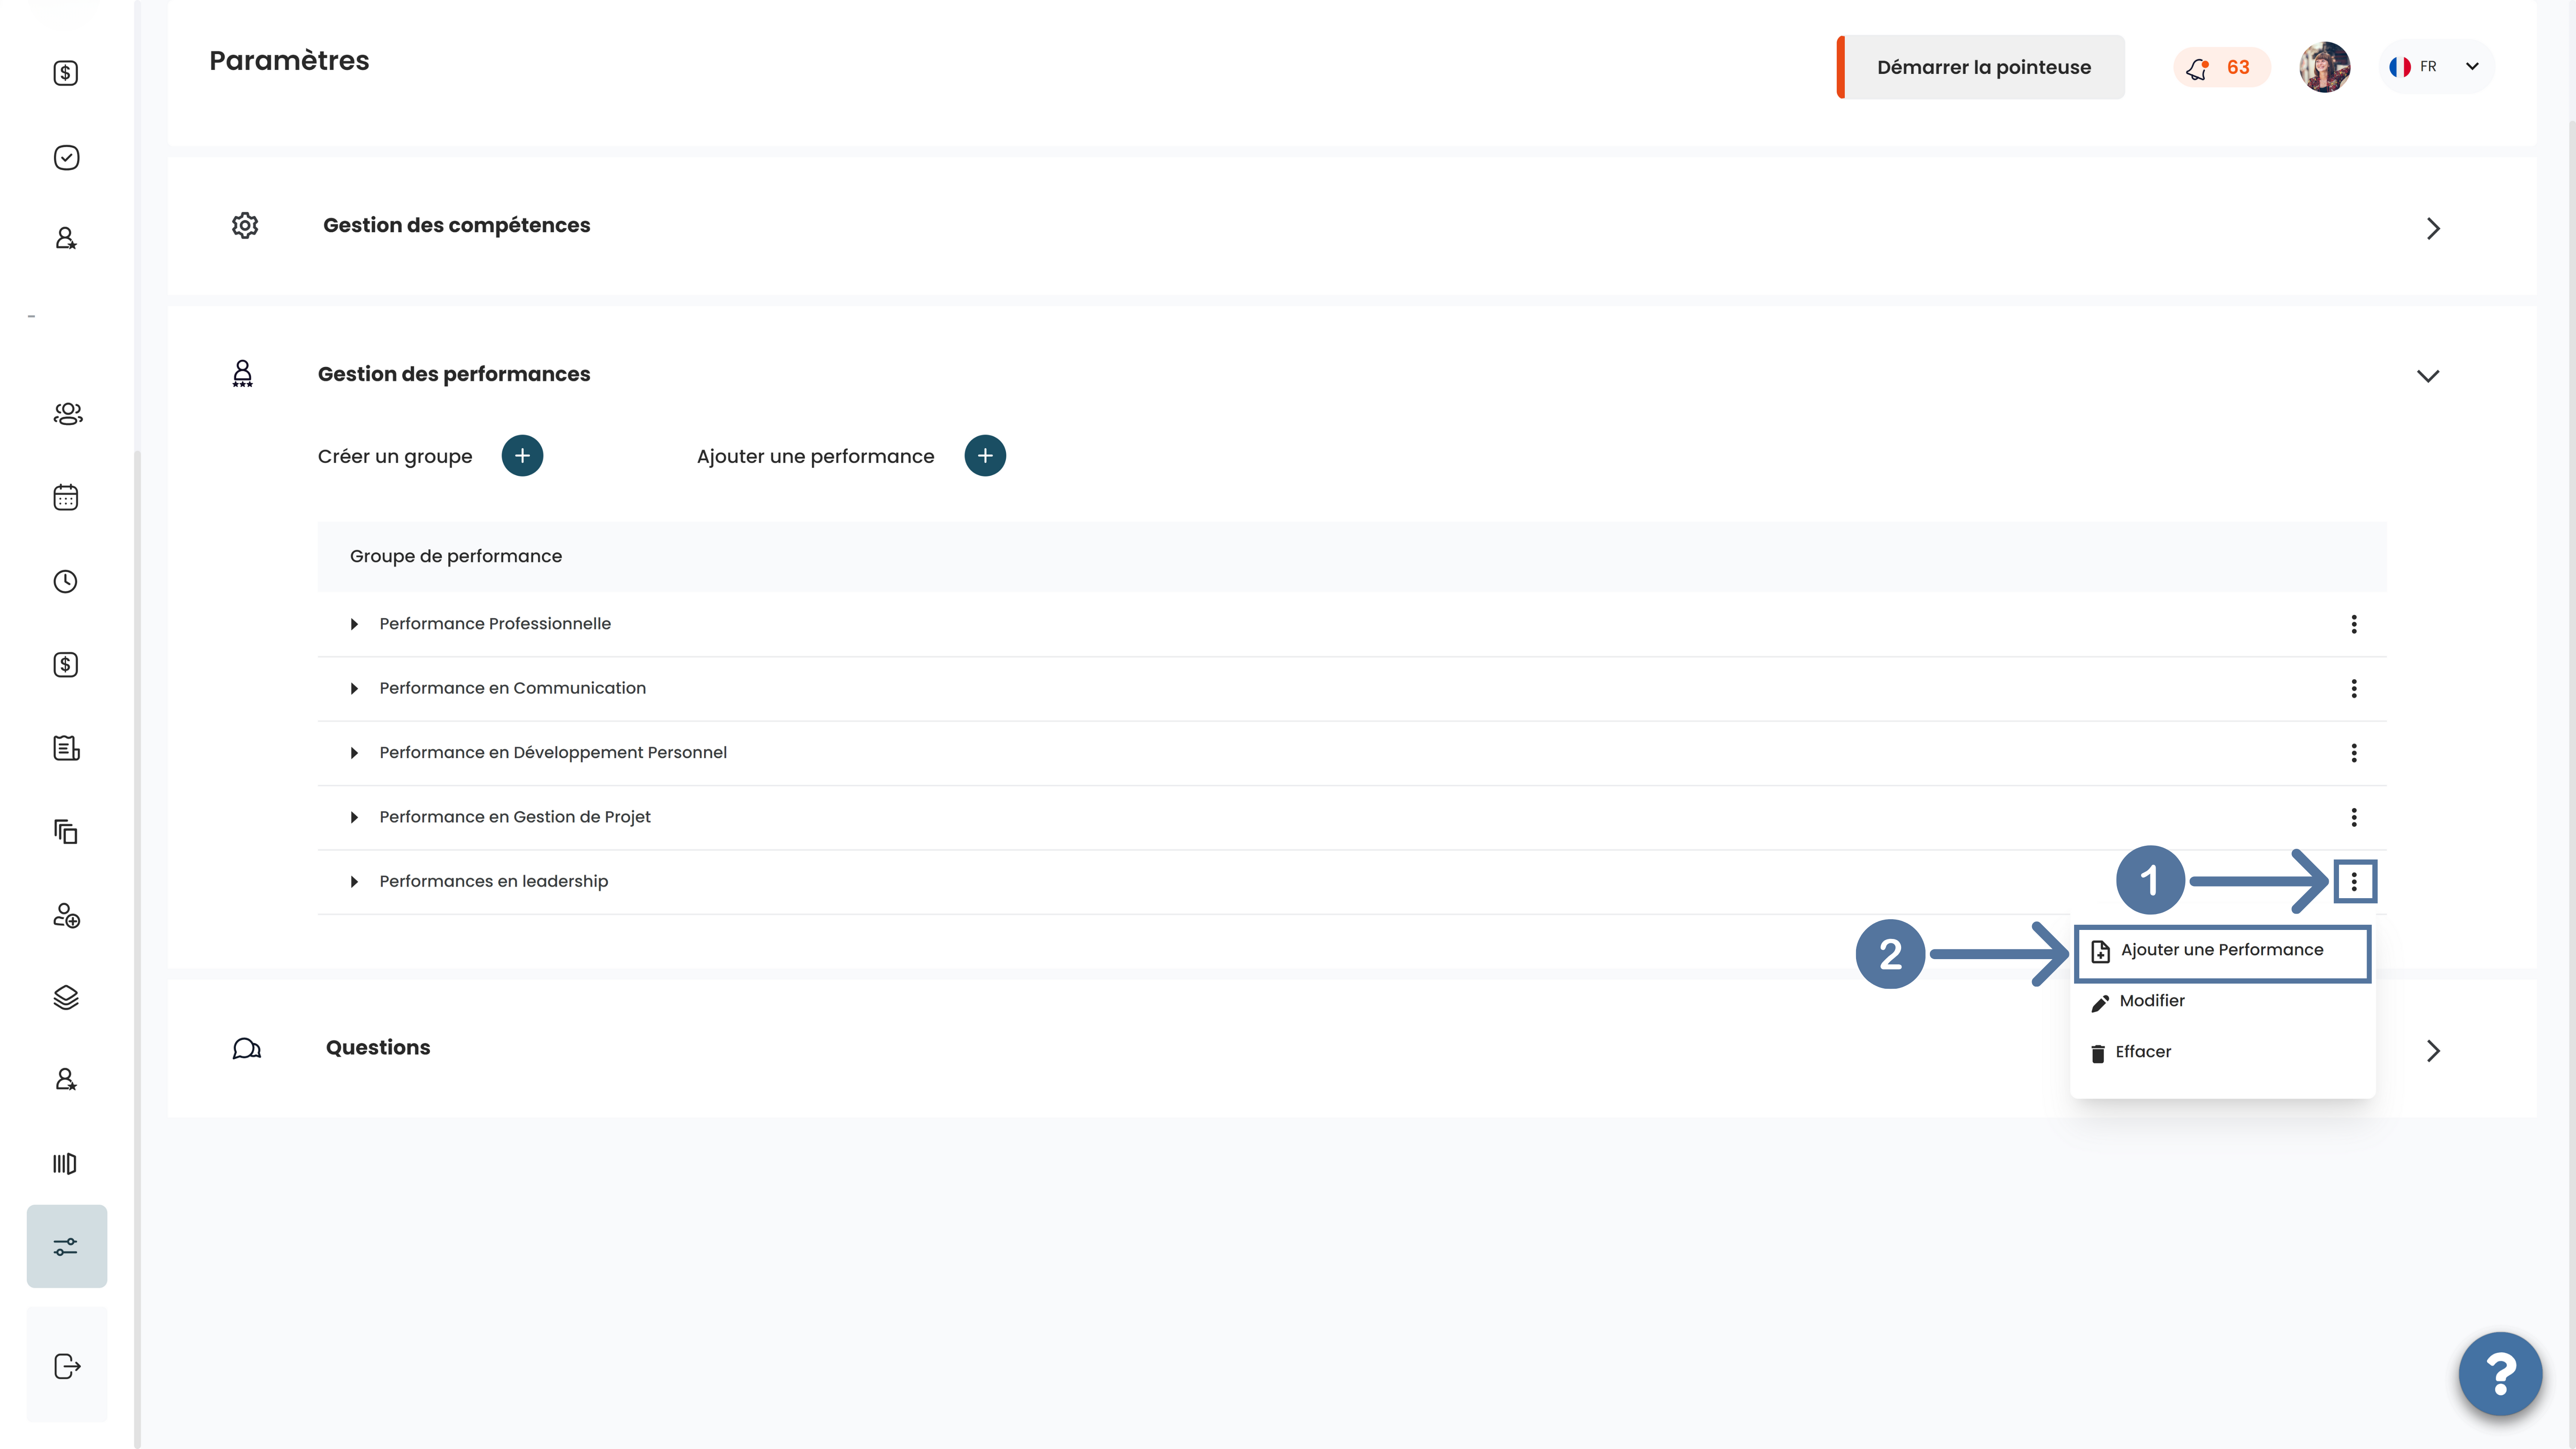Click the Créer un groupe label
This screenshot has height=1449, width=2576.
click(x=395, y=456)
